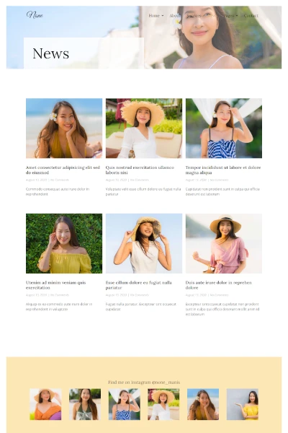Click the Name script logo
The image size is (288, 433).
click(35, 14)
